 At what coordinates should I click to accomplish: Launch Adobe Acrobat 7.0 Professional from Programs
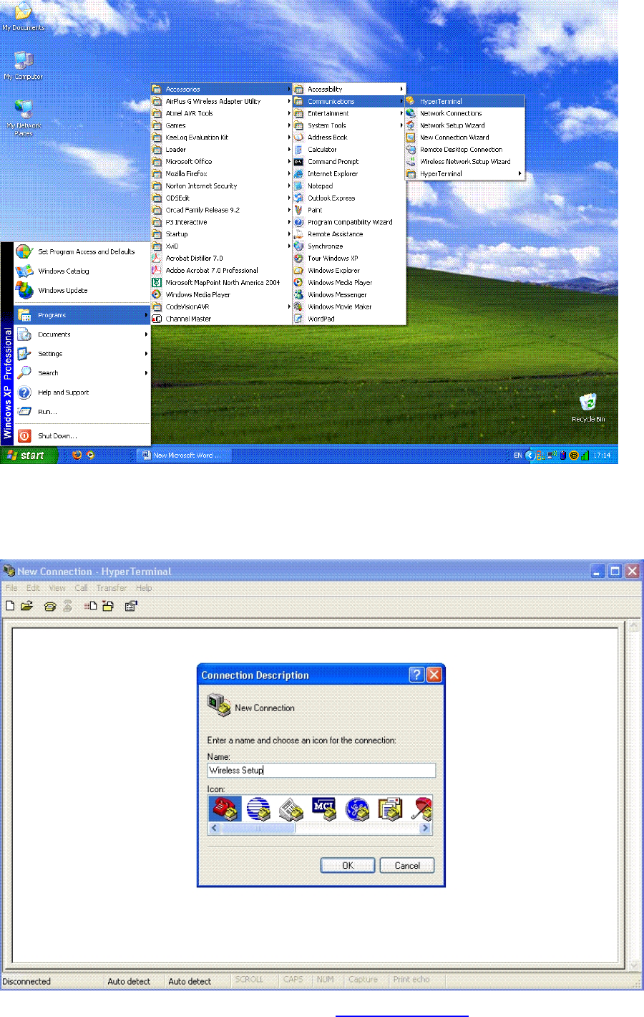point(221,271)
